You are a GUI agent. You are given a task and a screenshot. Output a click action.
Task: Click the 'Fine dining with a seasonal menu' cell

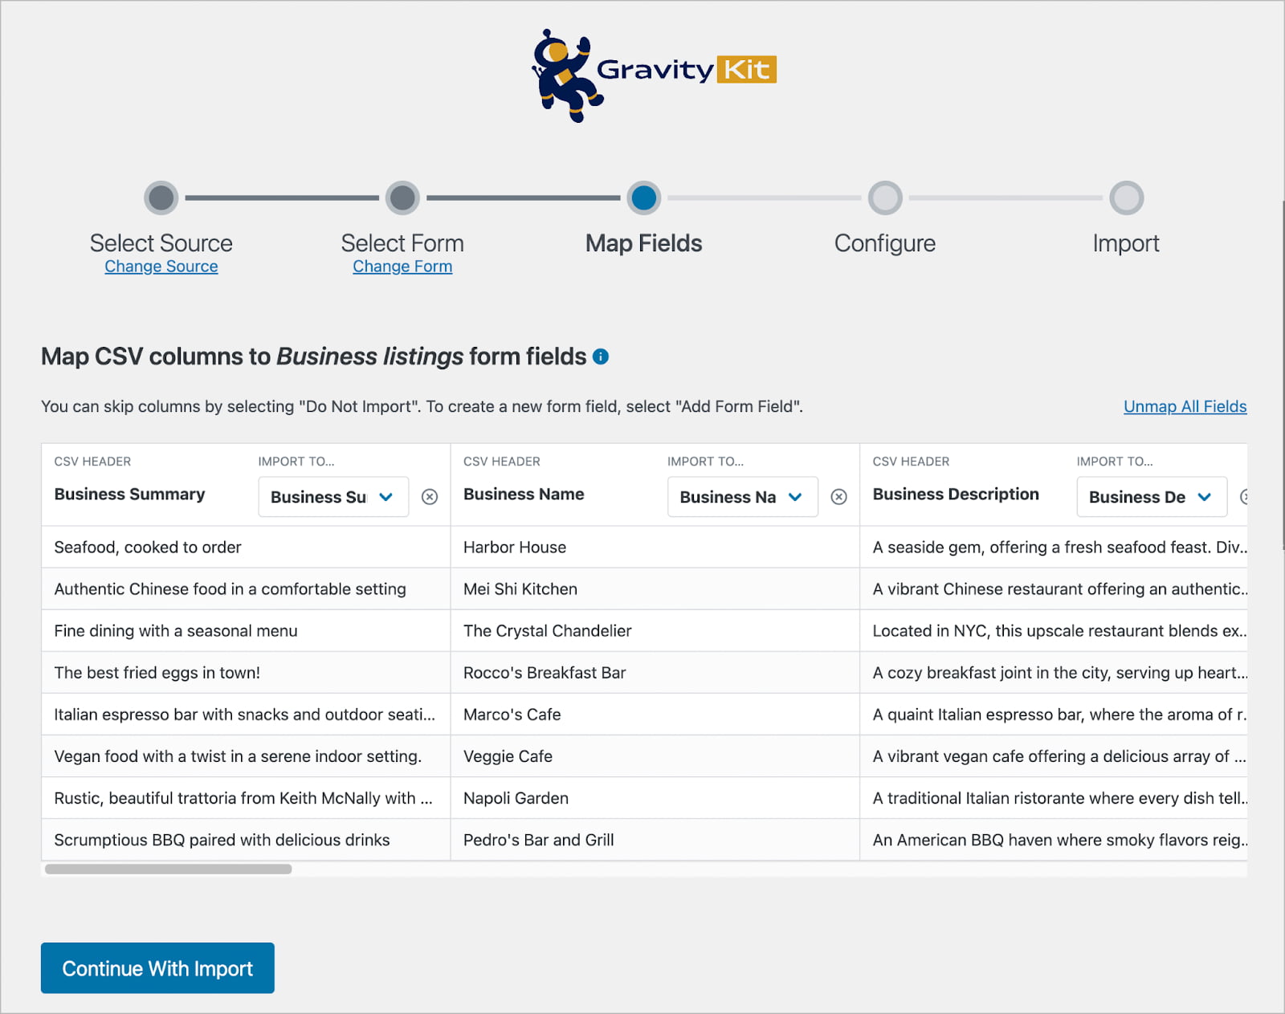point(246,631)
